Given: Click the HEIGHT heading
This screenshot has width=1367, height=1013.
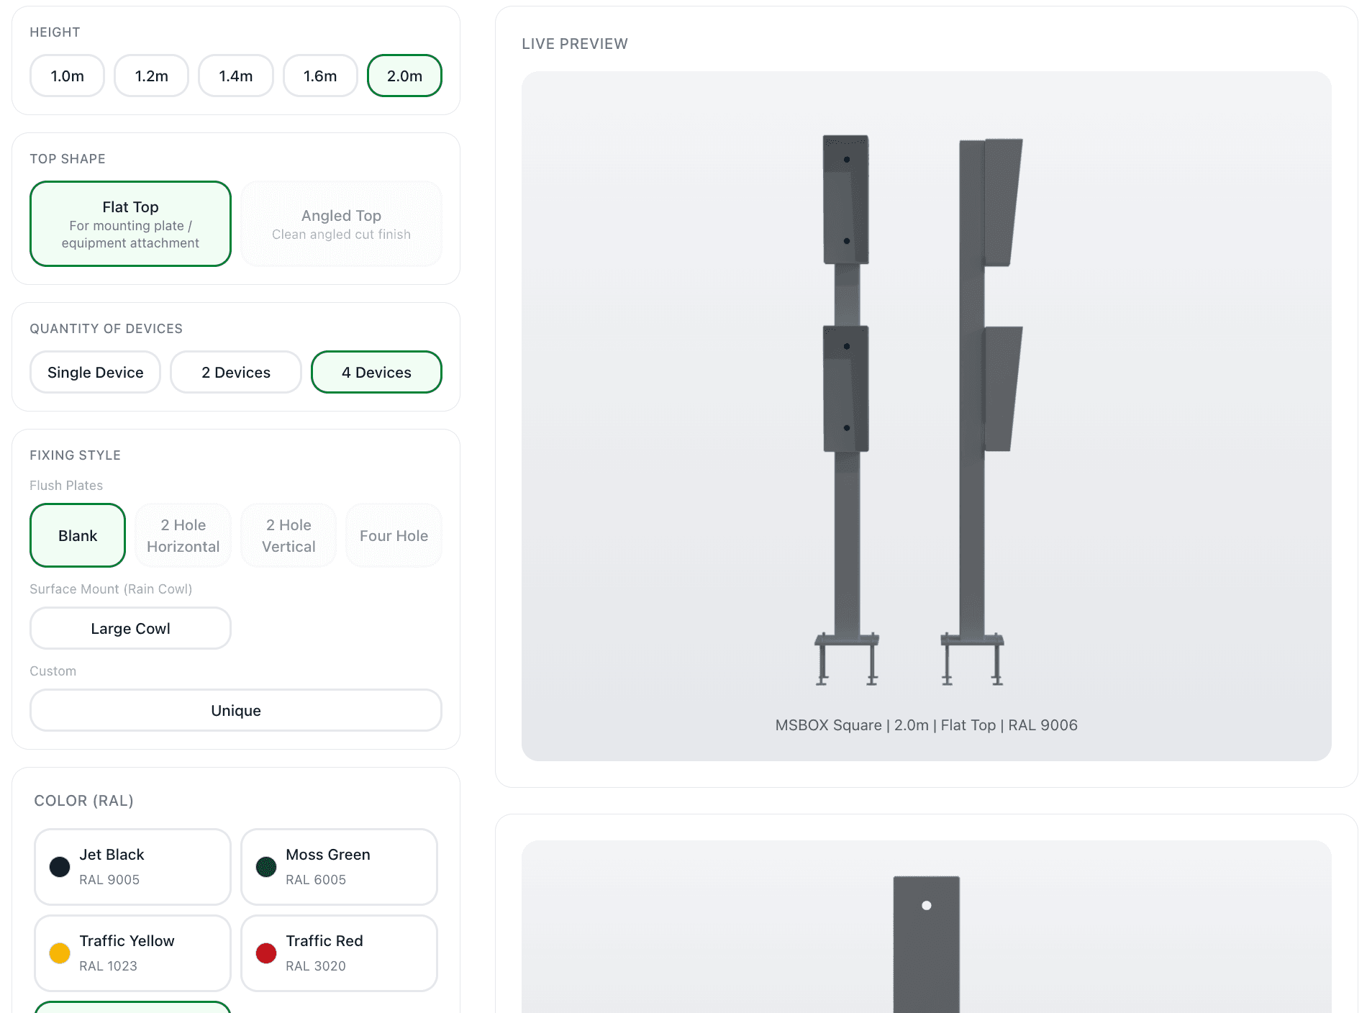Looking at the screenshot, I should pos(55,32).
